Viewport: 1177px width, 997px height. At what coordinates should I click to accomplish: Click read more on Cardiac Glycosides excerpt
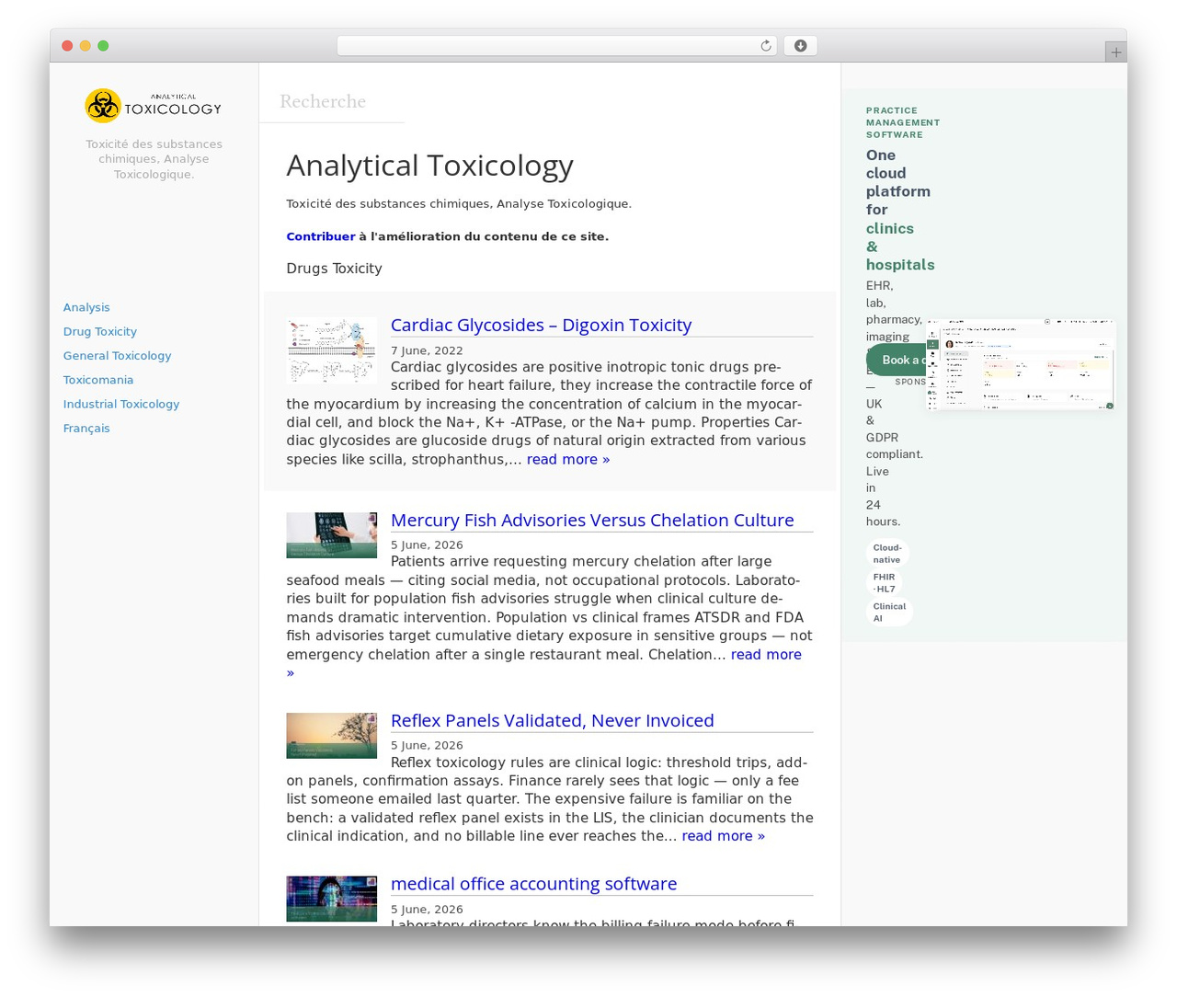(568, 459)
